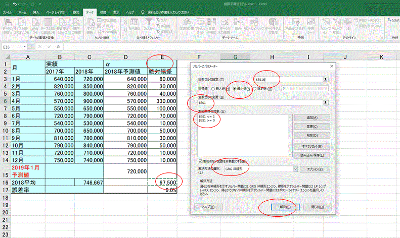Click the range picker icon for objective cell
Viewport: 400px width, 238px height.
pyautogui.click(x=326, y=79)
